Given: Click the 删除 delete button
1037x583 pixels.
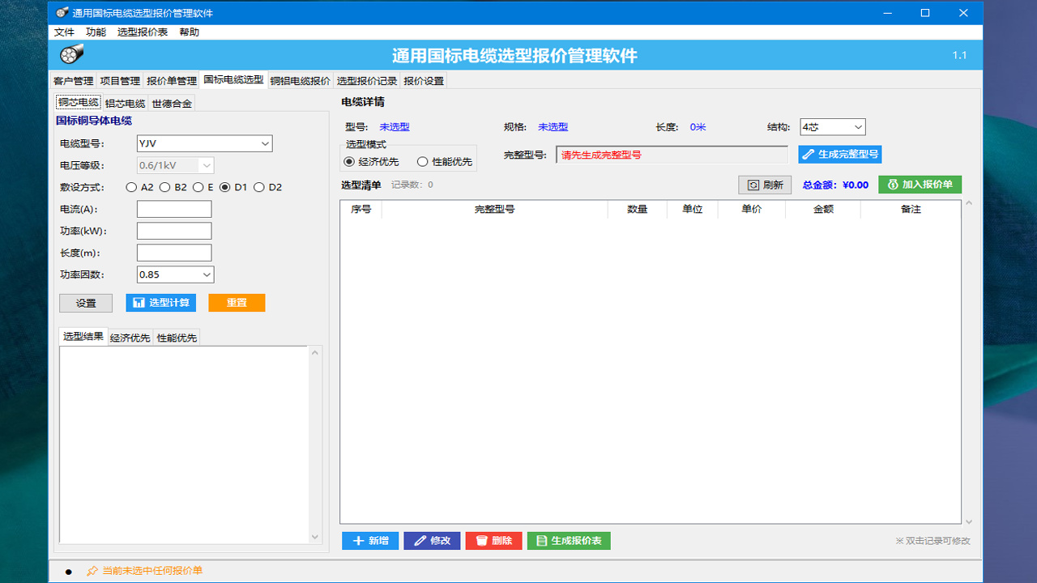Looking at the screenshot, I should [x=493, y=541].
